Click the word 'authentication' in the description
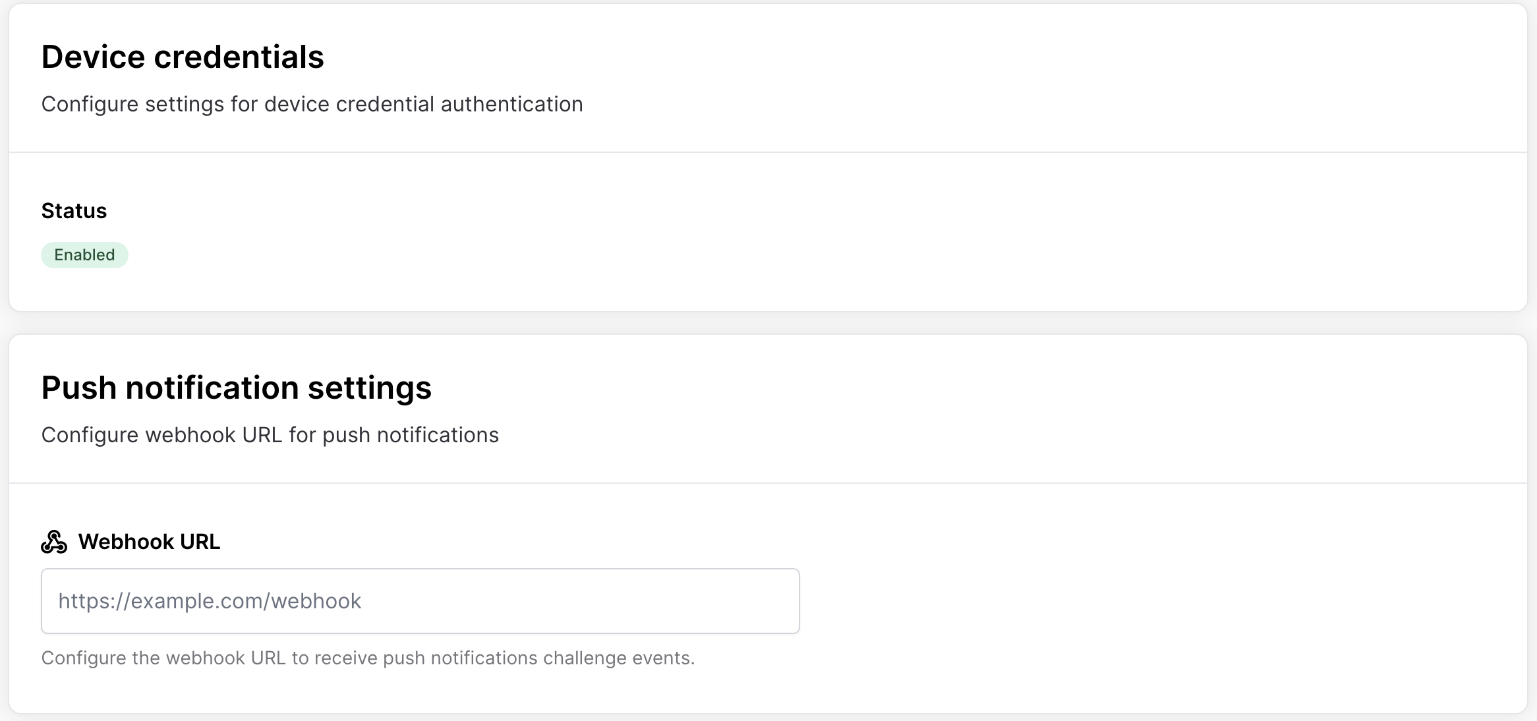Viewport: 1537px width, 721px height. 511,104
